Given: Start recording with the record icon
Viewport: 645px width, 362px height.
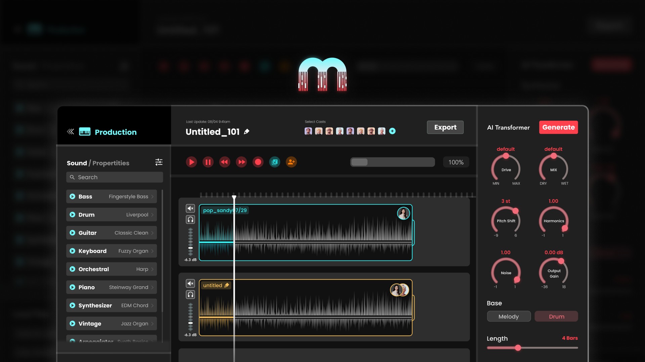Looking at the screenshot, I should 258,162.
